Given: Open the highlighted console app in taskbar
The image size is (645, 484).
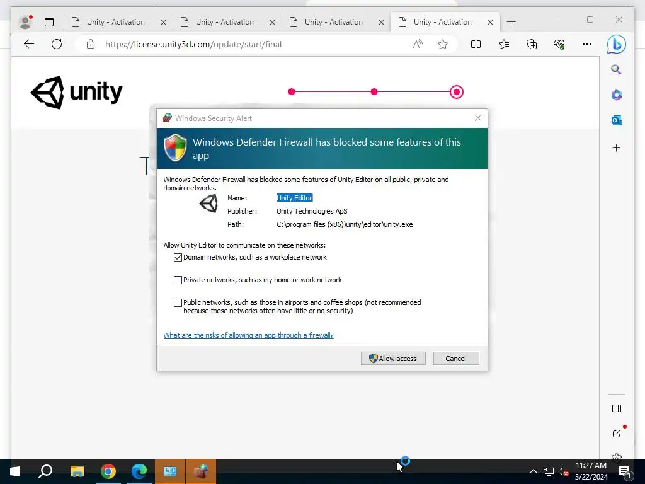Looking at the screenshot, I should pyautogui.click(x=170, y=471).
